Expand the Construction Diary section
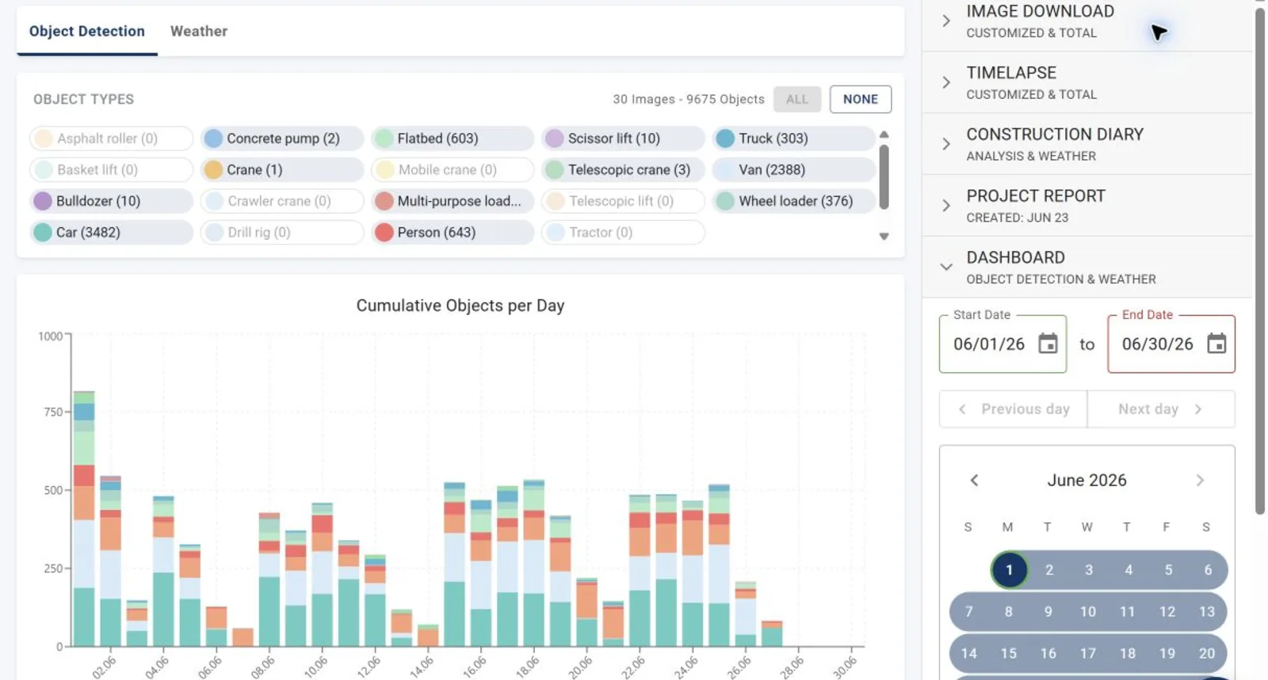This screenshot has width=1268, height=680. (x=1087, y=144)
